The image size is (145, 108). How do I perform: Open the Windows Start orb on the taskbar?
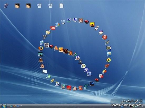[x=4, y=106]
